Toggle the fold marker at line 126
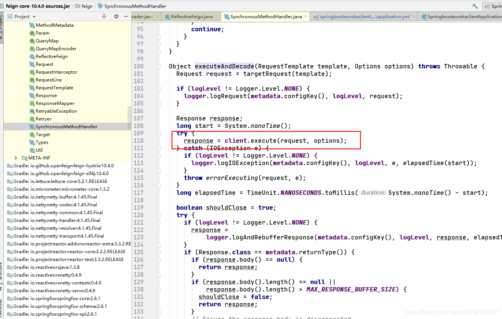Screen dimensions: 502x319 [159, 260]
